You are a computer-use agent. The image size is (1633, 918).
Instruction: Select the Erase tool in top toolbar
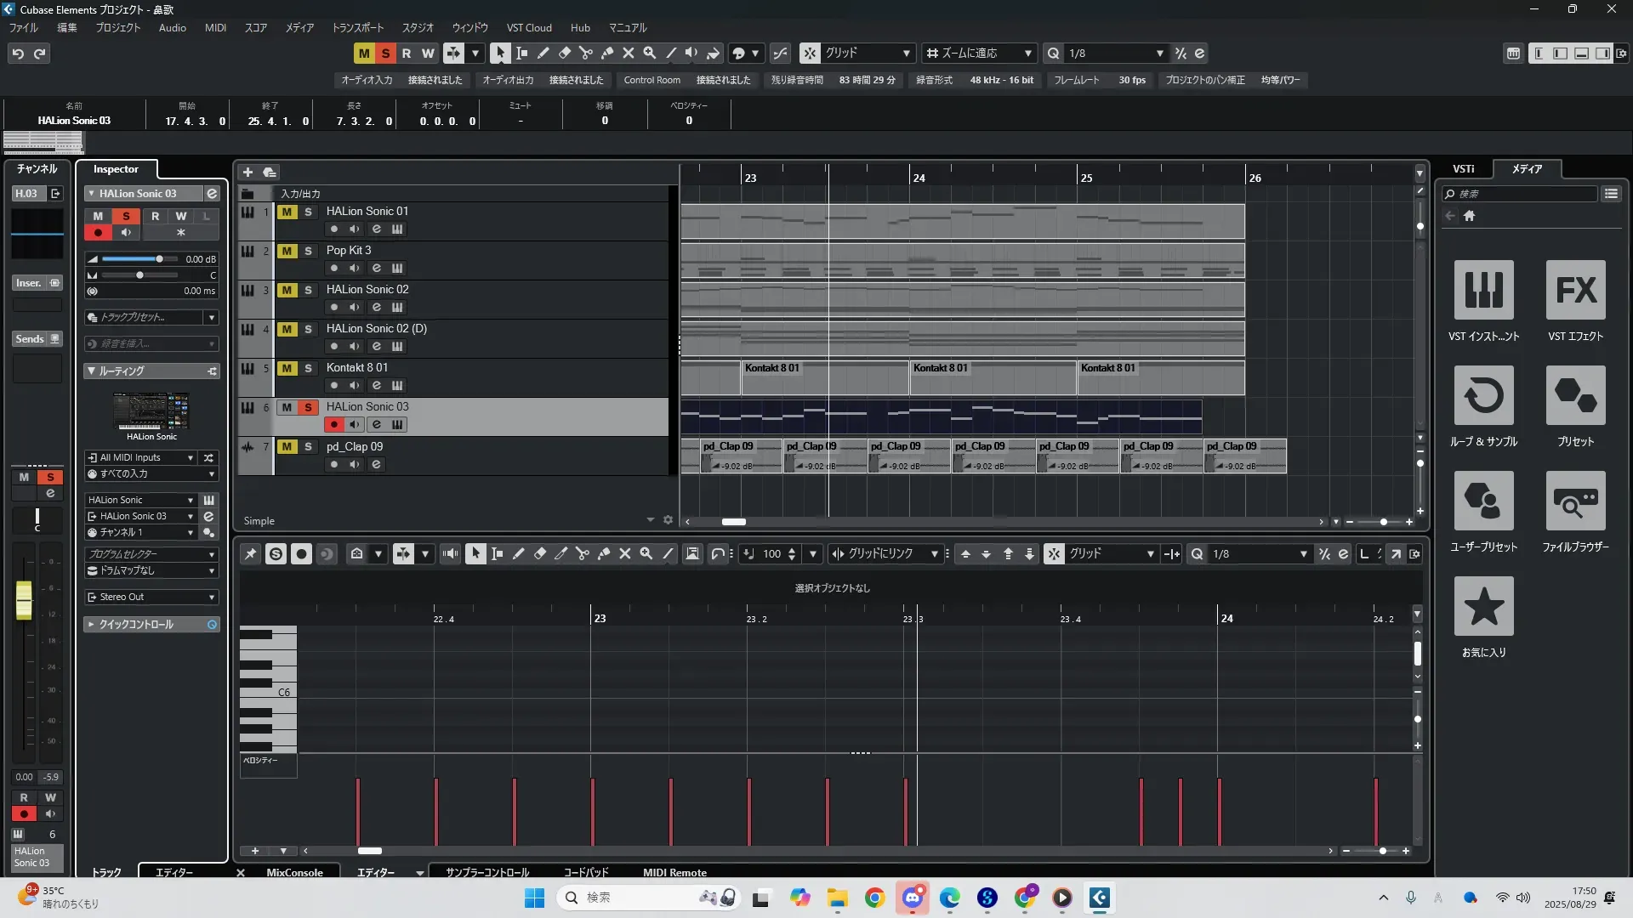point(564,53)
